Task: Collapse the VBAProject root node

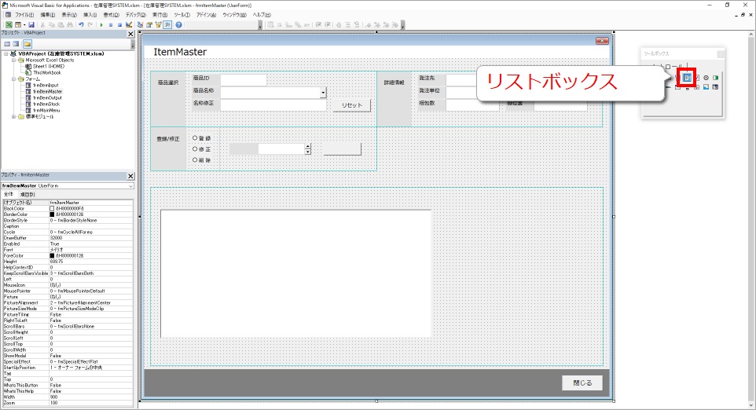Action: tap(6, 54)
